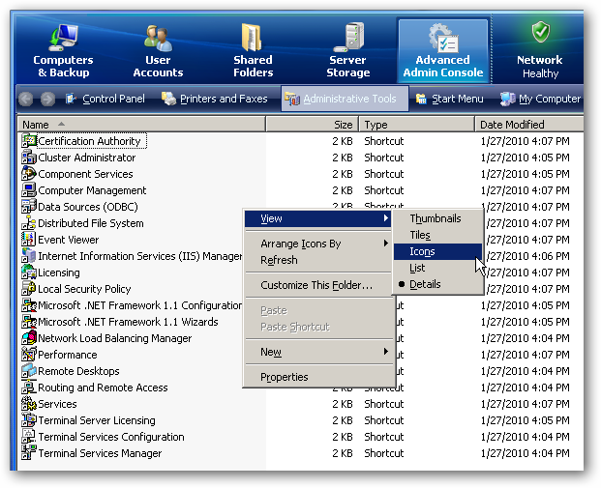The height and width of the screenshot is (488, 601).
Task: Select Remote Desktops icon
Action: (x=29, y=371)
